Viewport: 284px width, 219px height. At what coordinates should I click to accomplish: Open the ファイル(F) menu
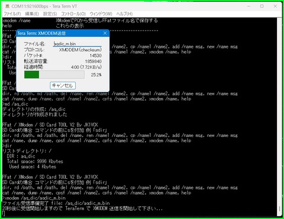tap(12, 14)
